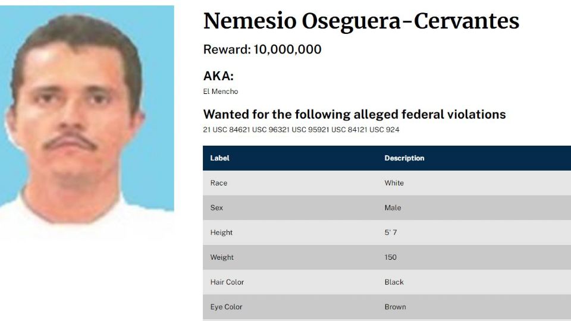Select the Weight label cell
571x321 pixels.
tap(222, 257)
